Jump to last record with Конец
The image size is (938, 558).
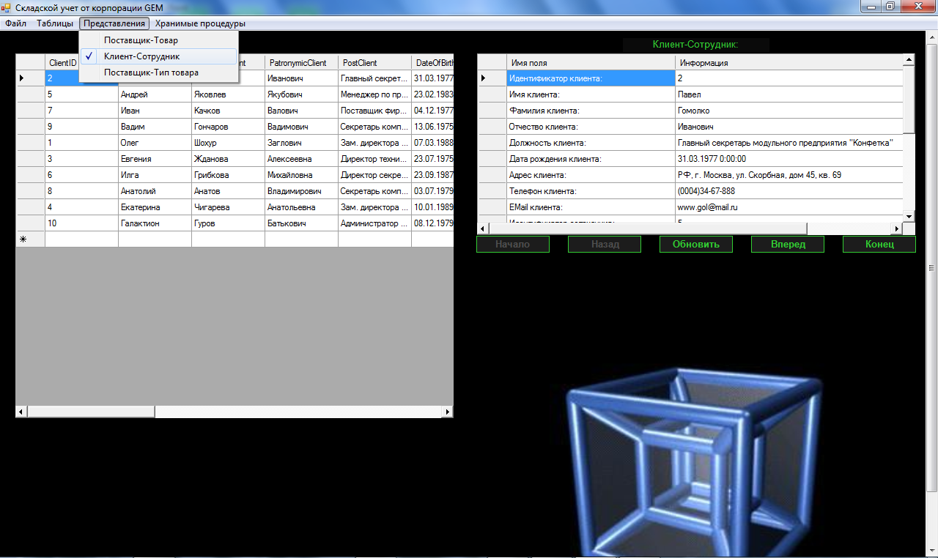tap(879, 245)
